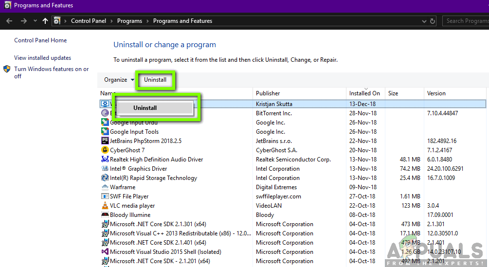The image size is (489, 267).
Task: Choose Uninstall from the context menu
Action: coord(155,108)
